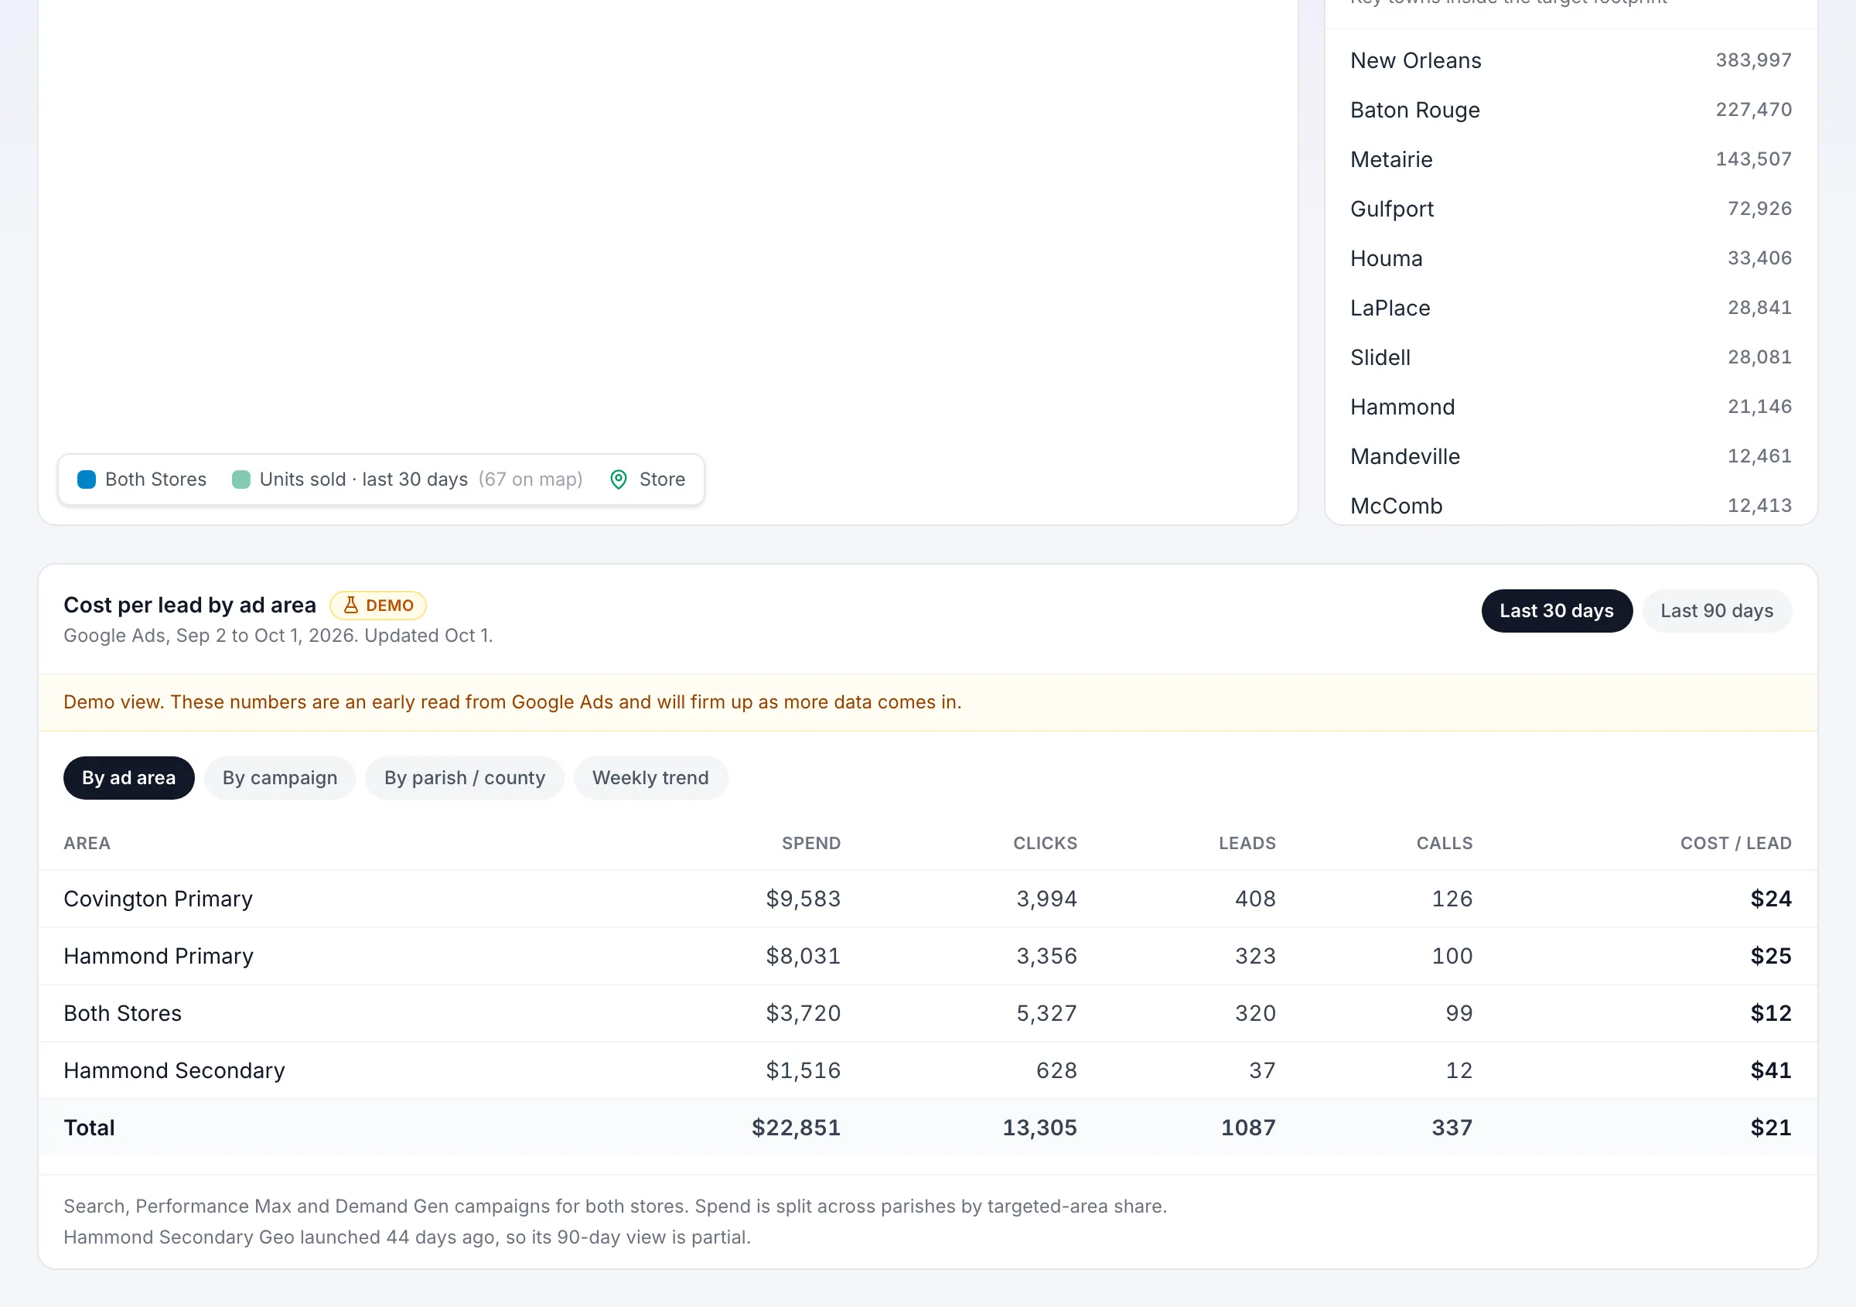Click the Cost per lead by ad area heading
The height and width of the screenshot is (1307, 1856).
click(x=190, y=605)
